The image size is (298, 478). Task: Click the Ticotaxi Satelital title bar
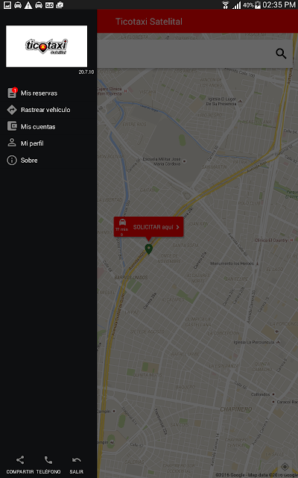click(197, 22)
